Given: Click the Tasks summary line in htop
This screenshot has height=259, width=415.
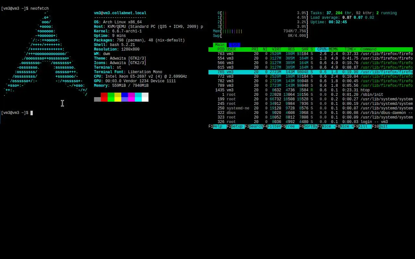Looking at the screenshot, I should tap(354, 13).
